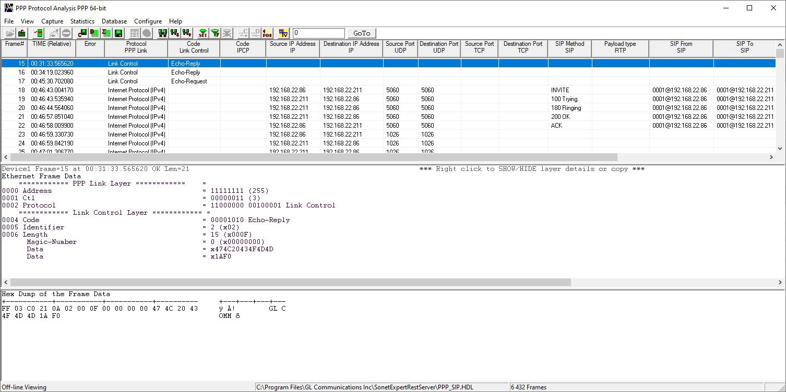Click the TIME (Relative) column header
The image size is (786, 392).
point(52,47)
